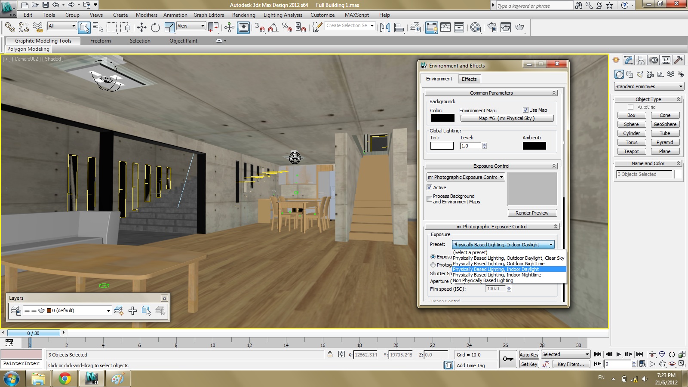Open the Motion command panel
This screenshot has width=688, height=387.
coord(654,60)
